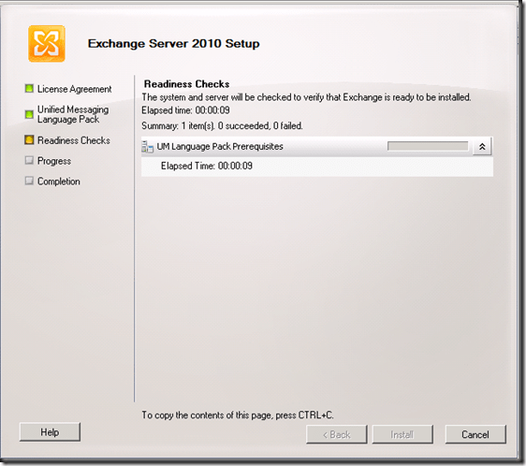Click the green License Agreement step indicator
The height and width of the screenshot is (466, 526).
(29, 89)
